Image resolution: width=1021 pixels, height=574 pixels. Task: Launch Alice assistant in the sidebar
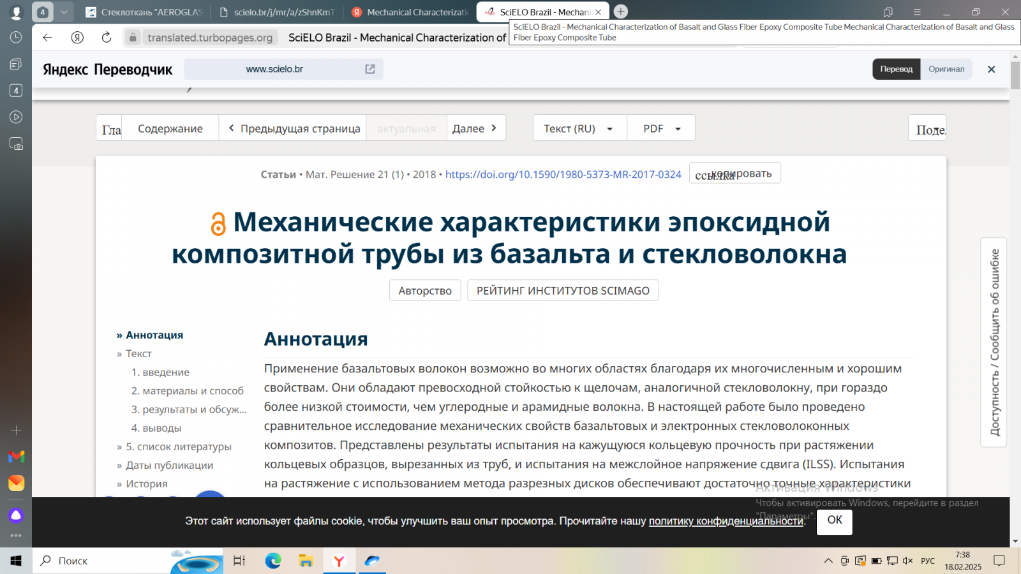[x=16, y=515]
